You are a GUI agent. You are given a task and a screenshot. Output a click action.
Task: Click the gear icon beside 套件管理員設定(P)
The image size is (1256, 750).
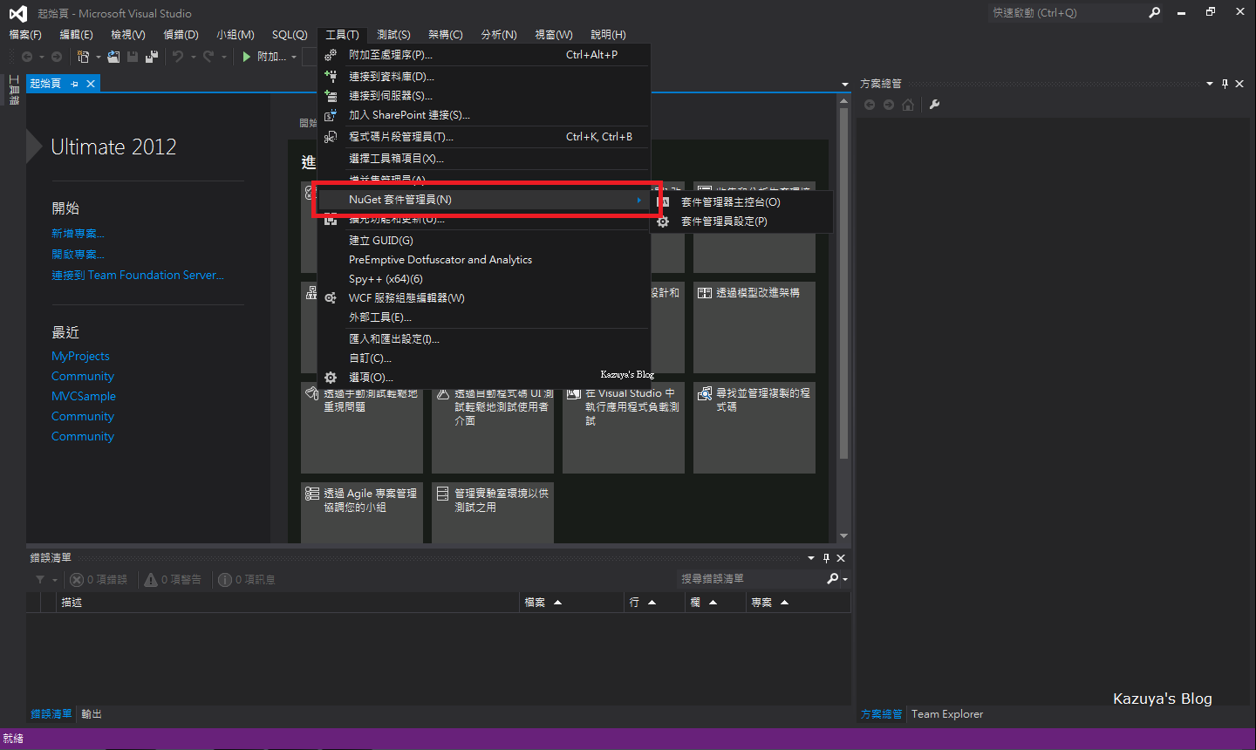(663, 222)
